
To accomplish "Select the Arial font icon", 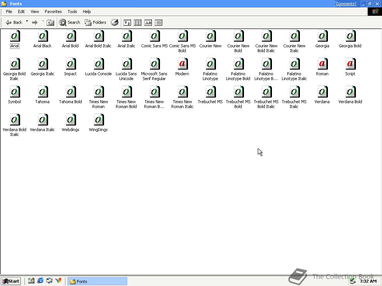I will point(15,36).
